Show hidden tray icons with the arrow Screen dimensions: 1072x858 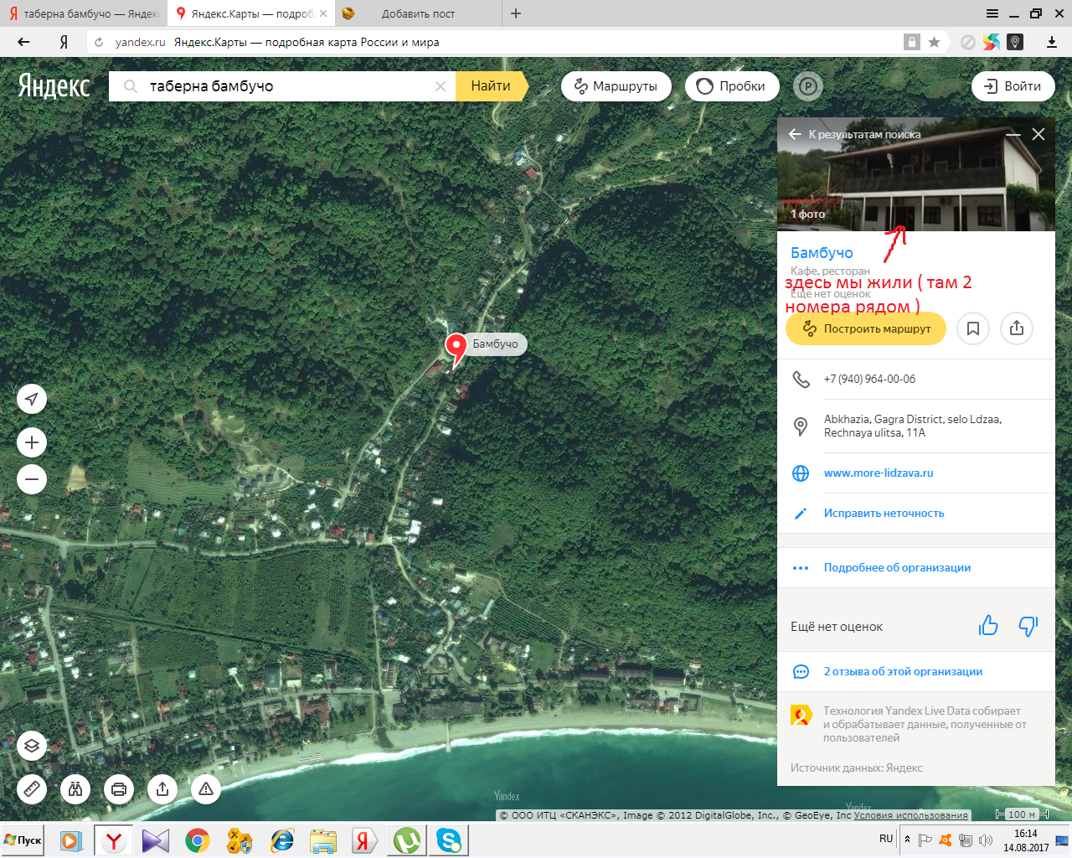click(x=907, y=840)
